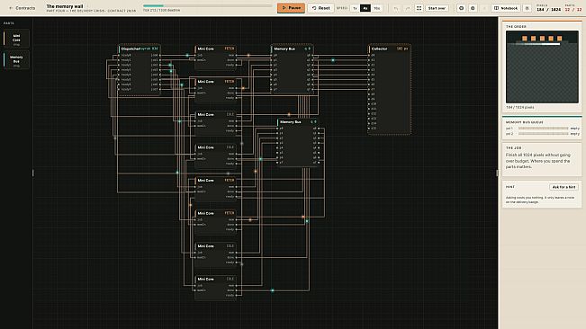Select the bottommost Mini Core node
The image size is (586, 329).
[216, 288]
